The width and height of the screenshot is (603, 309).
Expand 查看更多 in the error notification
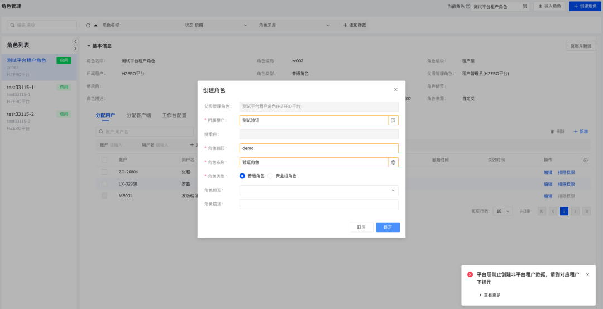490,295
